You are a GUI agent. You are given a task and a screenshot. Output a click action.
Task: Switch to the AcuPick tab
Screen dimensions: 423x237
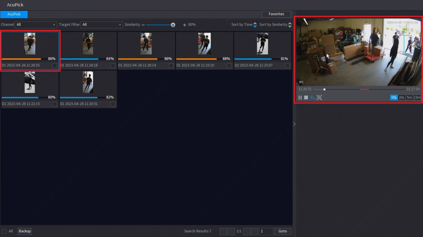[x=14, y=14]
